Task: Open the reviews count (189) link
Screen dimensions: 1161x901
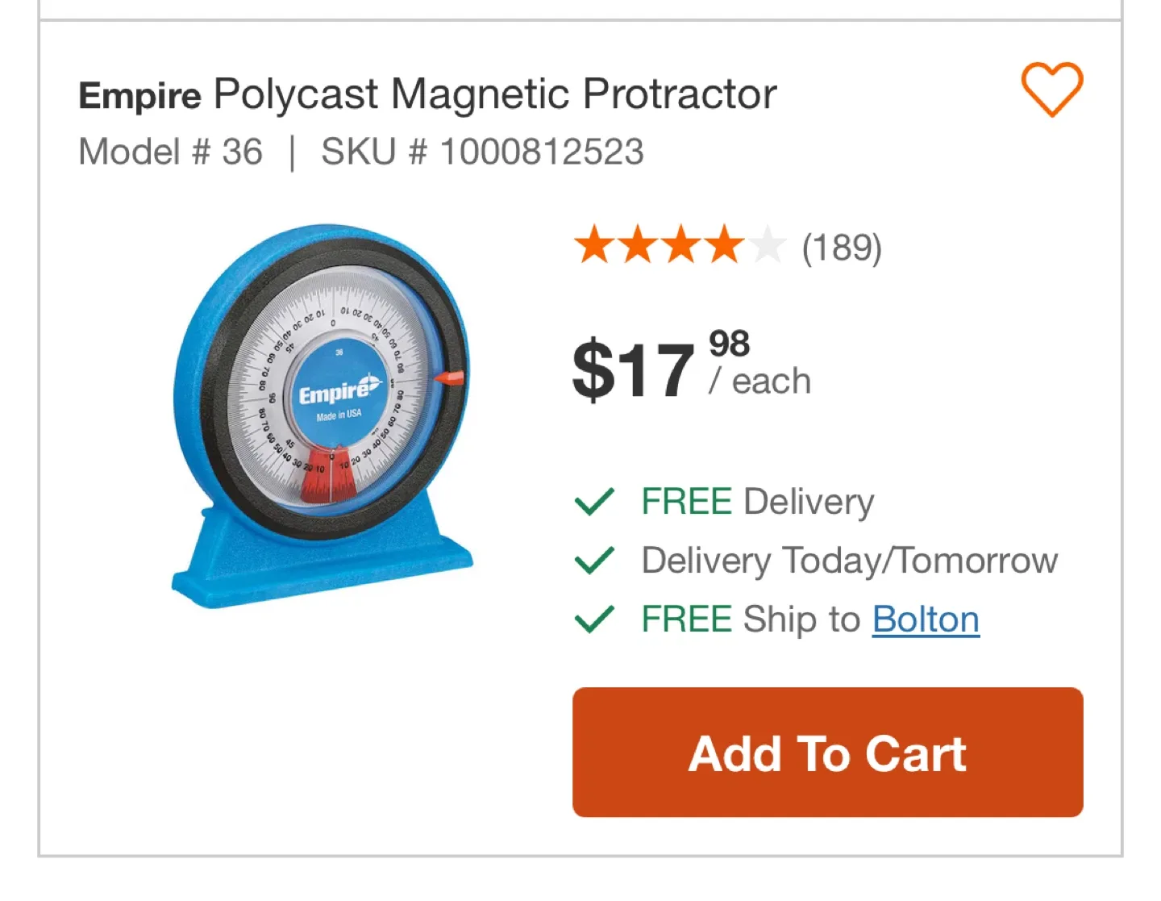Action: 841,247
